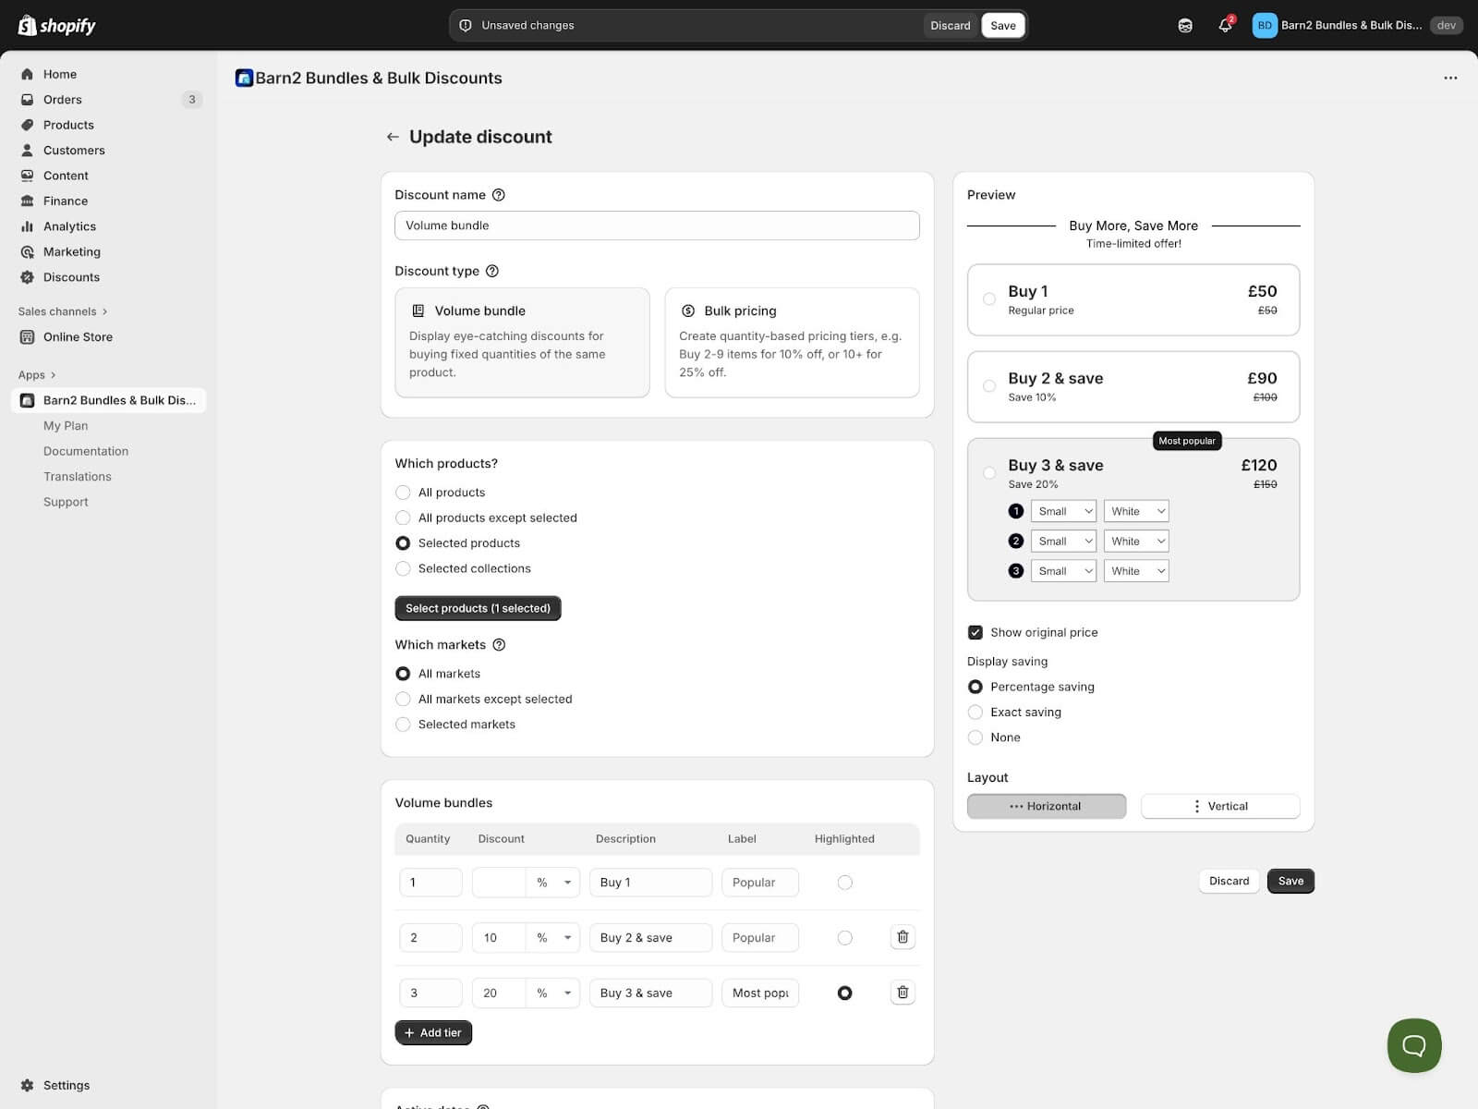Click the help icon next to Discount name
The image size is (1478, 1109).
[499, 195]
